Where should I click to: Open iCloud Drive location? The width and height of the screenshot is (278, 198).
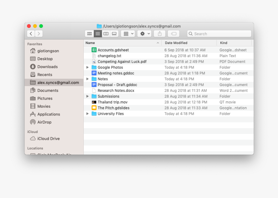(x=48, y=138)
